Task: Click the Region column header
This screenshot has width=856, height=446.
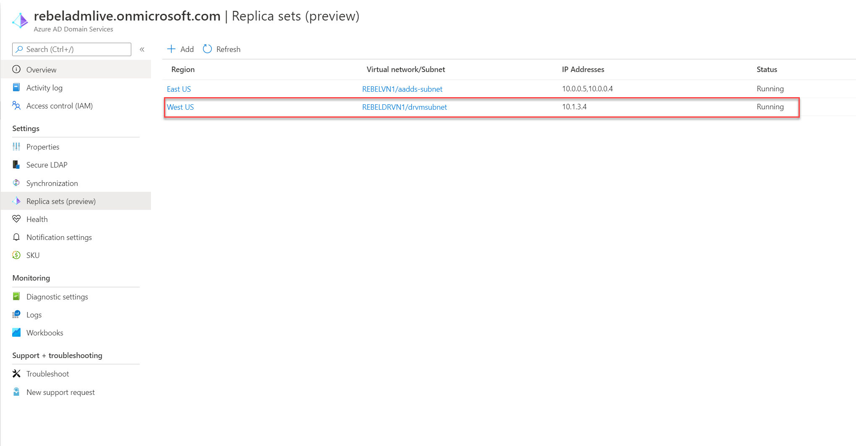Action: click(183, 70)
